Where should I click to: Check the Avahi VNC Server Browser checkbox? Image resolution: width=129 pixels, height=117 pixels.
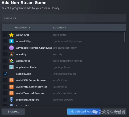coord(5,87)
